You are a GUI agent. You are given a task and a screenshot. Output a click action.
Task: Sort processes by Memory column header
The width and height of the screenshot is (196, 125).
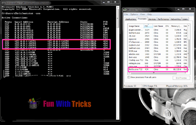tap(176, 26)
